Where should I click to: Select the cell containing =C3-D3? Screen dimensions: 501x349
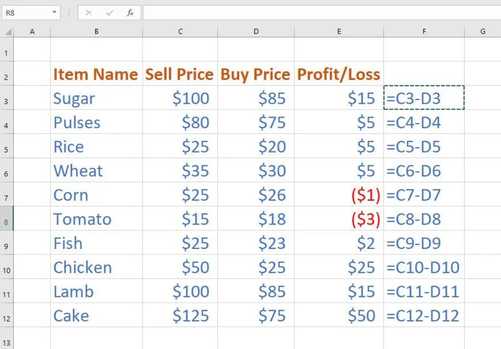[423, 98]
